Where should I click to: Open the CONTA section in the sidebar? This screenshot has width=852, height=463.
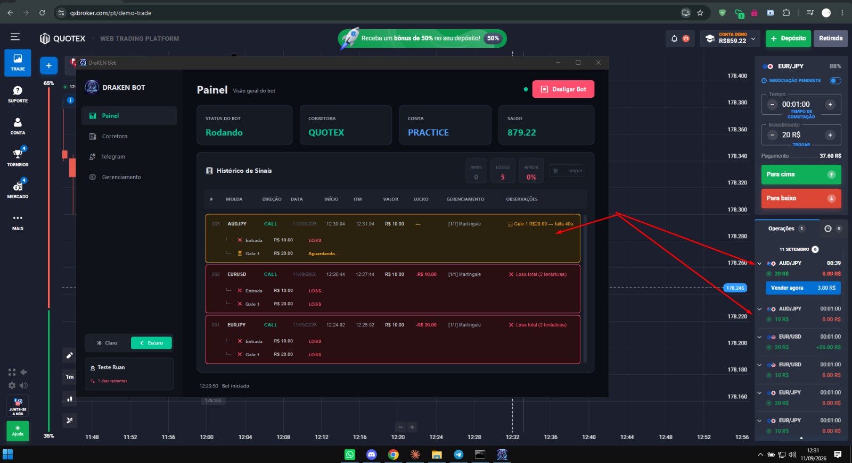tap(18, 126)
